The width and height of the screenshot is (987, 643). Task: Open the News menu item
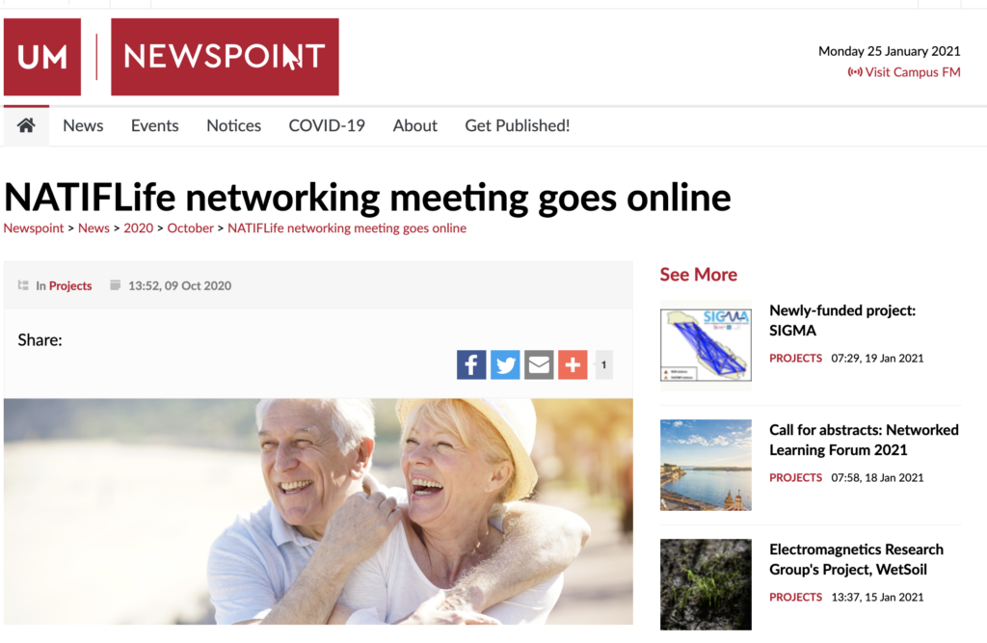[83, 125]
